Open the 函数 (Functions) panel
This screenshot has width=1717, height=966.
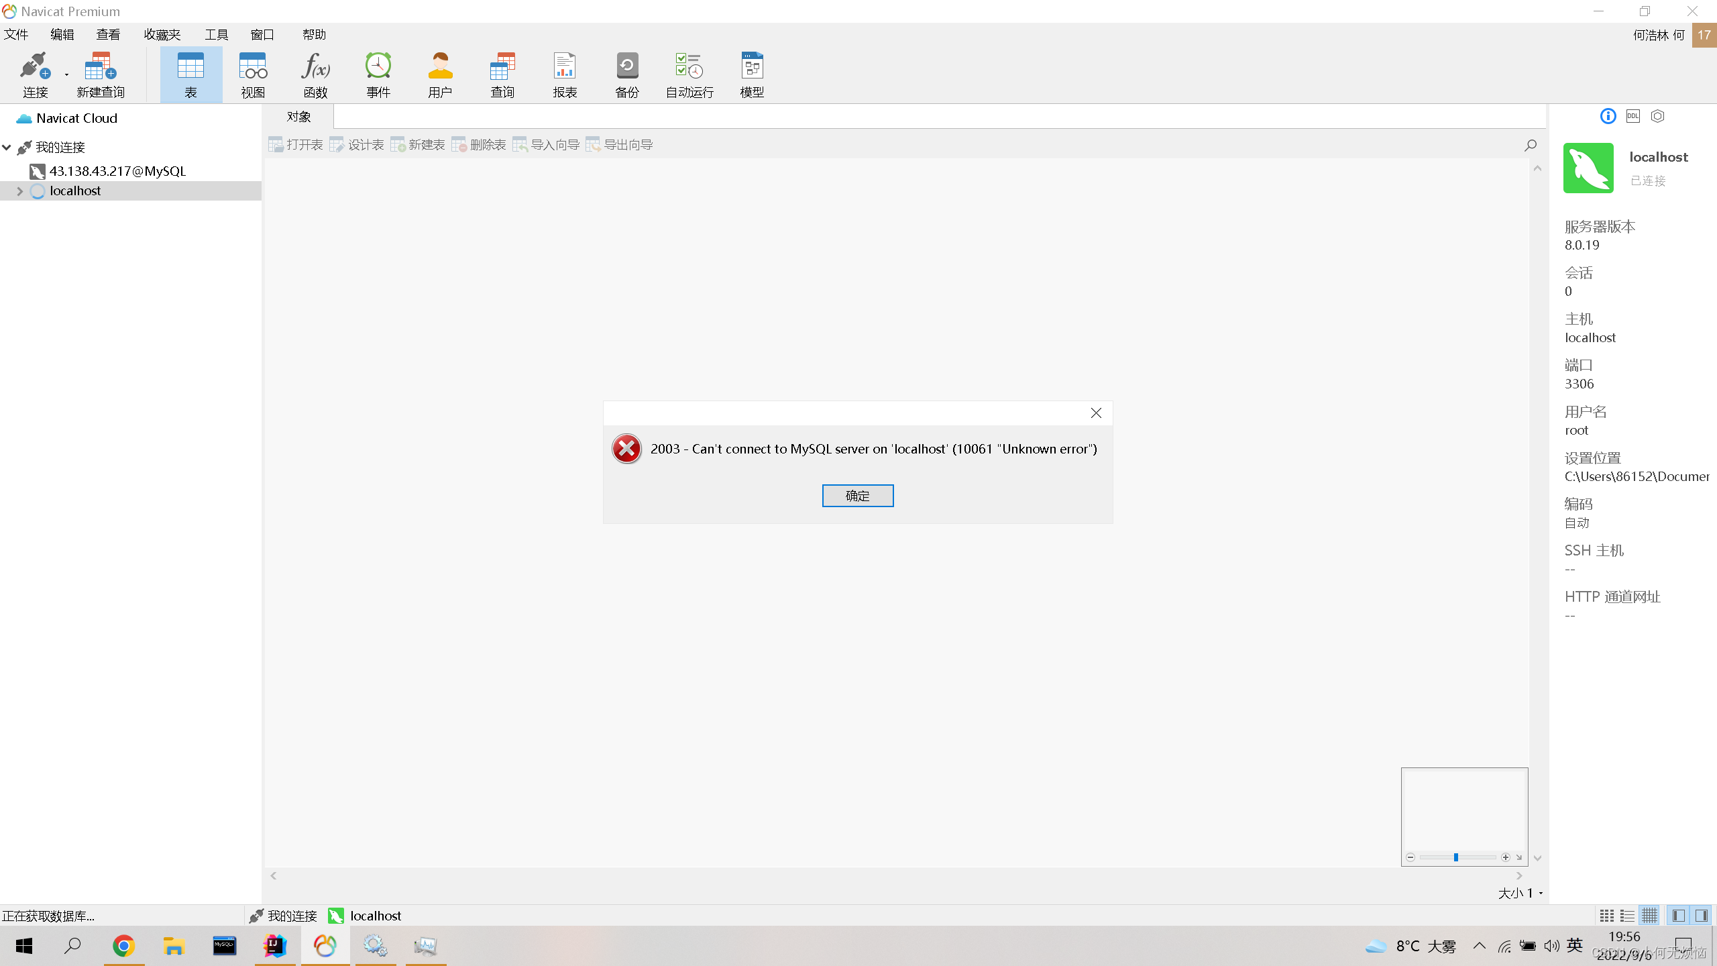tap(315, 72)
